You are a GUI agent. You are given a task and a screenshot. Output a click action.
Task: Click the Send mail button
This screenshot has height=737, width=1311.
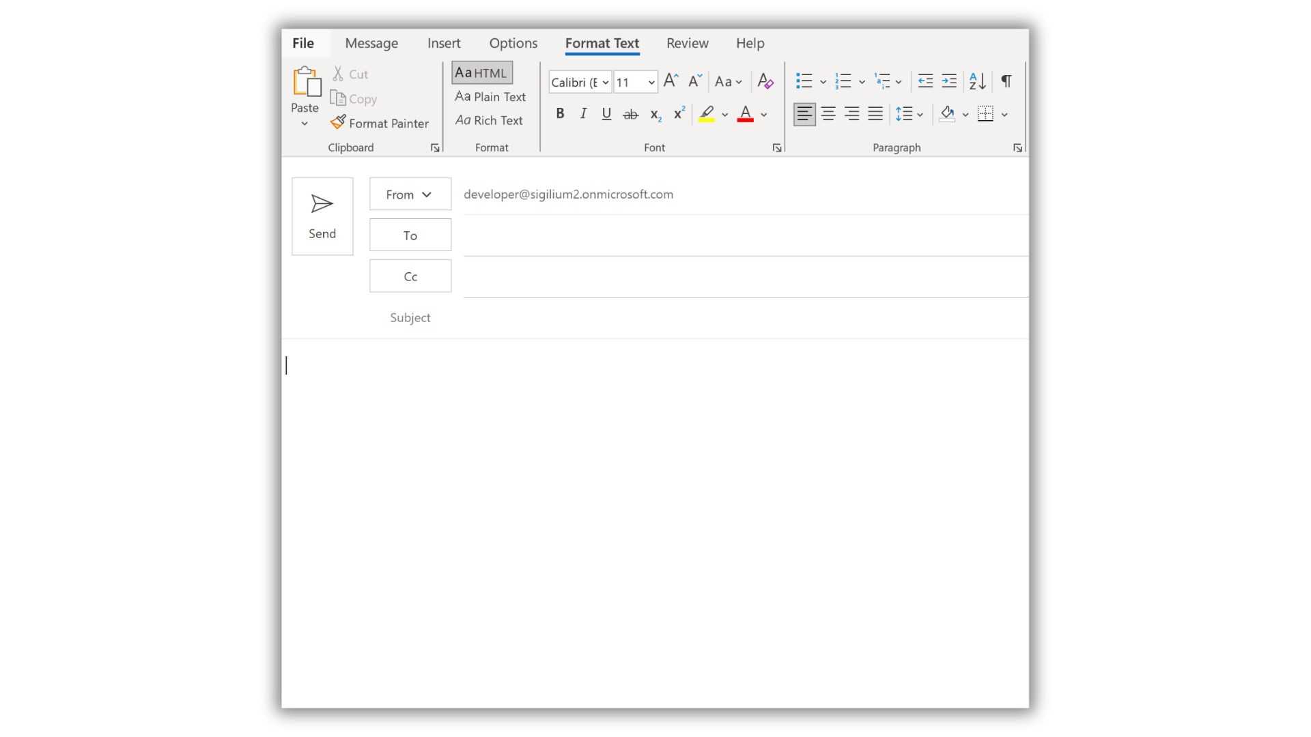[322, 216]
